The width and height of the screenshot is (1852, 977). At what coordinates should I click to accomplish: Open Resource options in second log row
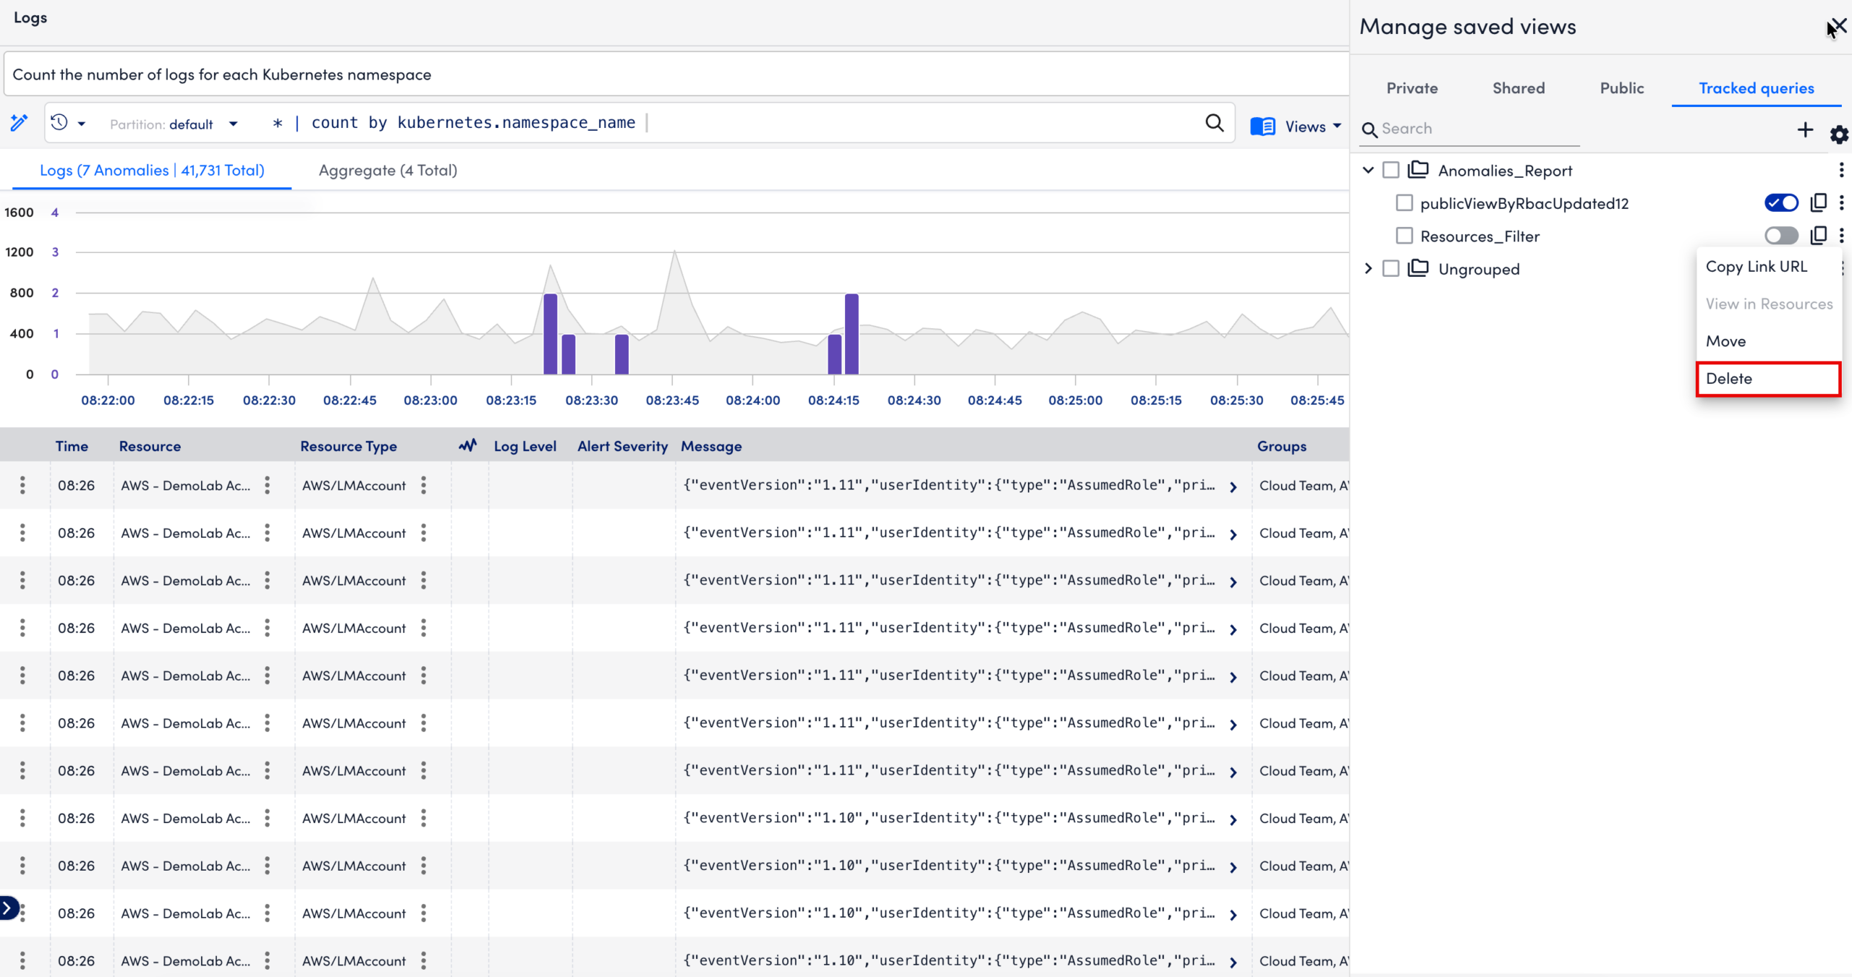pyautogui.click(x=267, y=533)
